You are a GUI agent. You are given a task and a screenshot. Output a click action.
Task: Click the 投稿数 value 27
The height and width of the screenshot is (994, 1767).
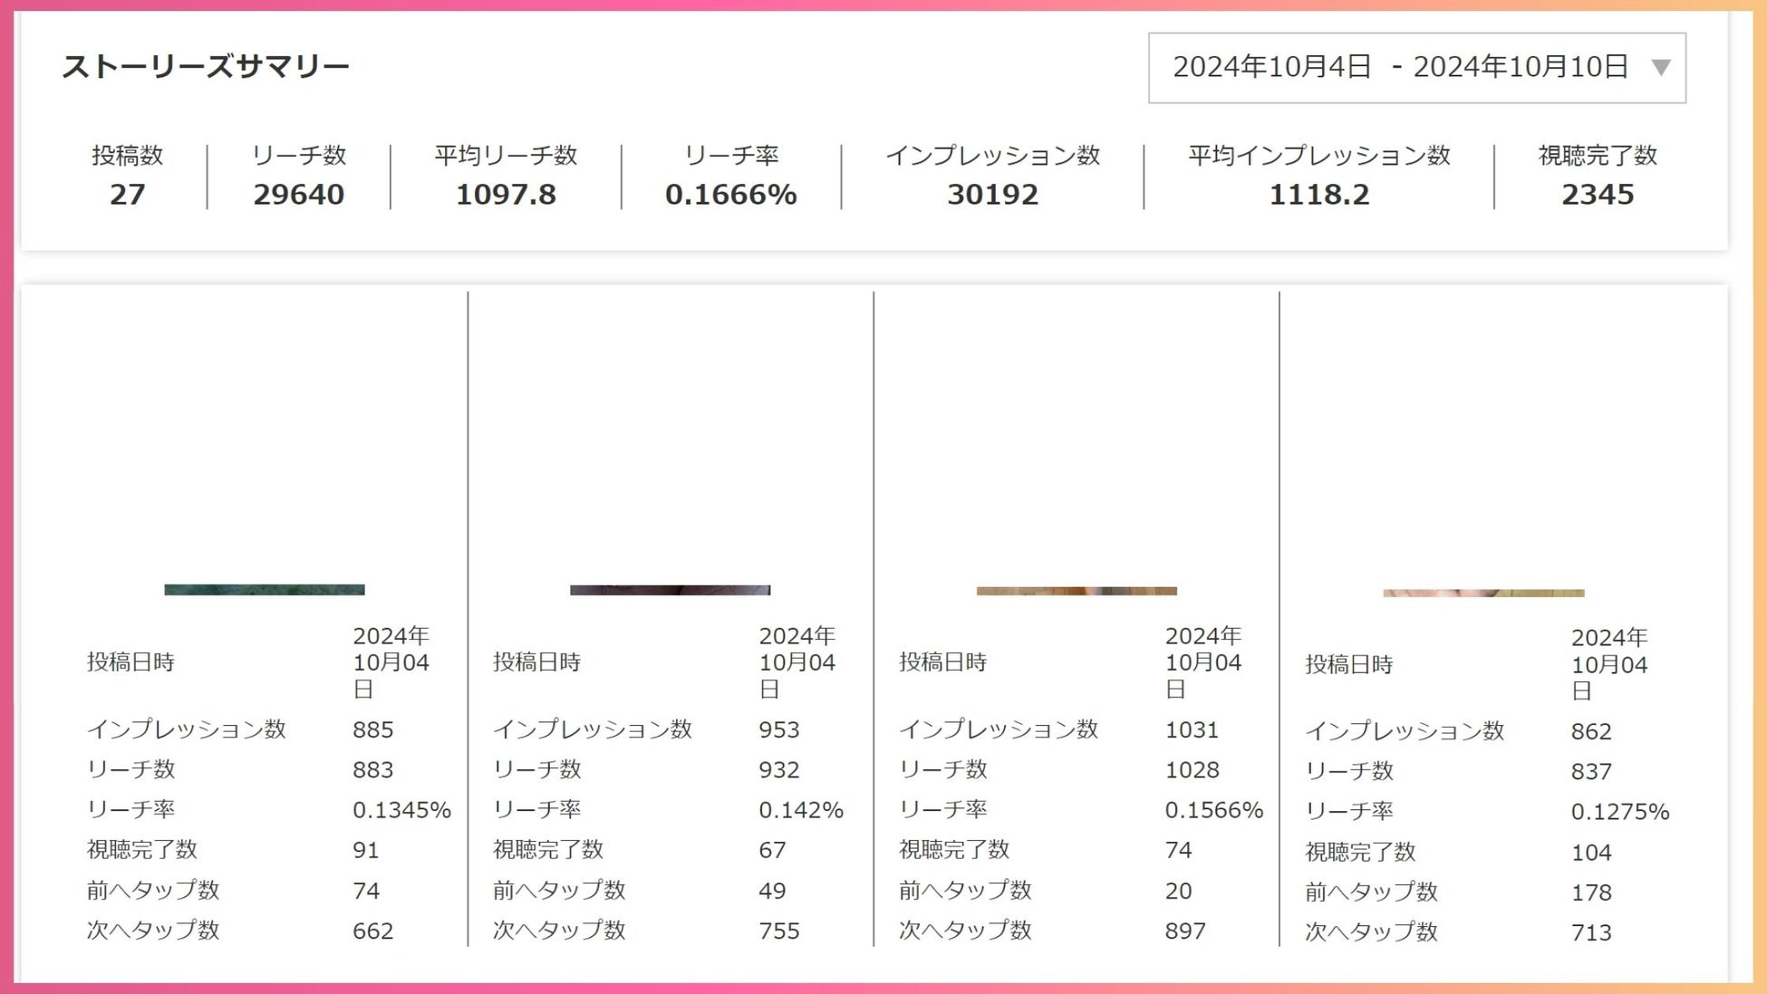[128, 195]
